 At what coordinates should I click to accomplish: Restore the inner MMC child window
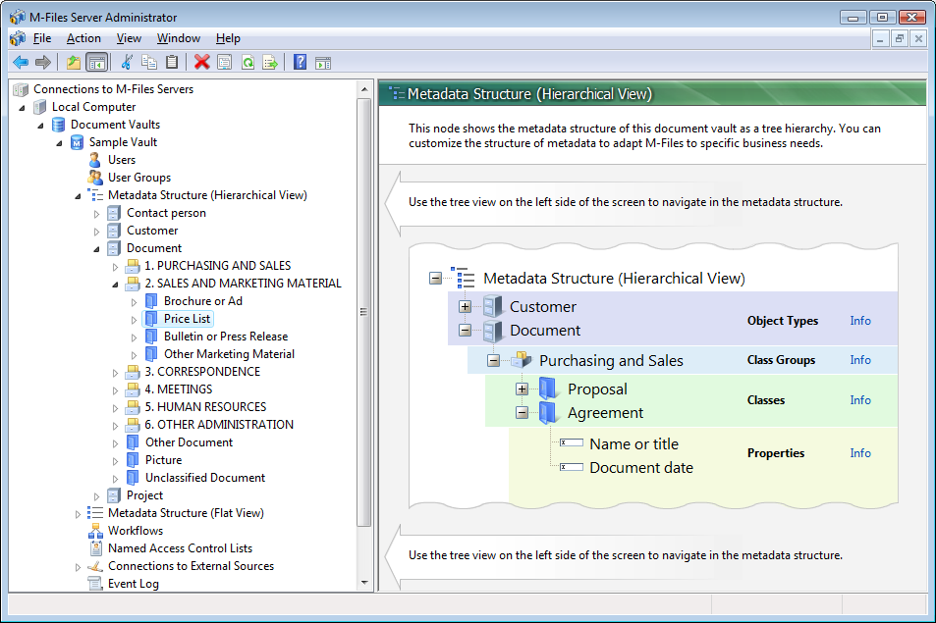coord(899,38)
